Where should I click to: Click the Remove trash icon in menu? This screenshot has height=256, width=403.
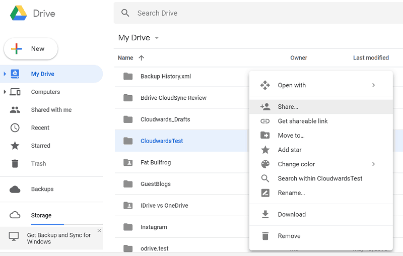coord(265,236)
